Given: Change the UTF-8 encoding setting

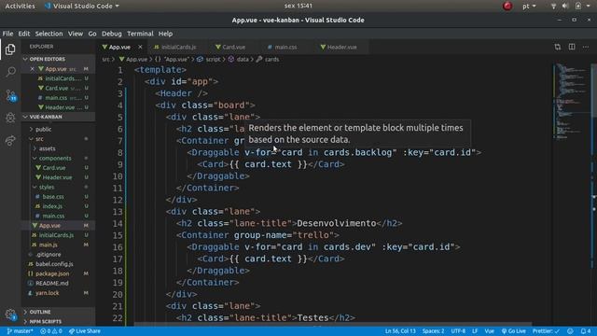Looking at the screenshot, I should (458, 331).
